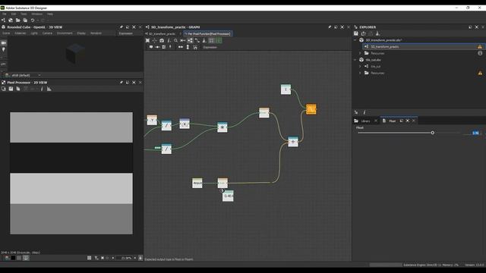Toggle the lock icon next to zoom percentage
The height and width of the screenshot is (273, 486).
coord(140,258)
